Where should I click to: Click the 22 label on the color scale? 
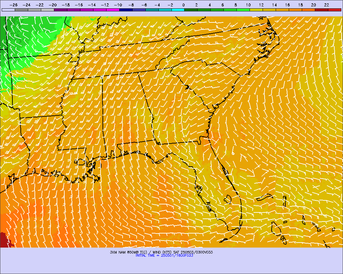point(327,5)
